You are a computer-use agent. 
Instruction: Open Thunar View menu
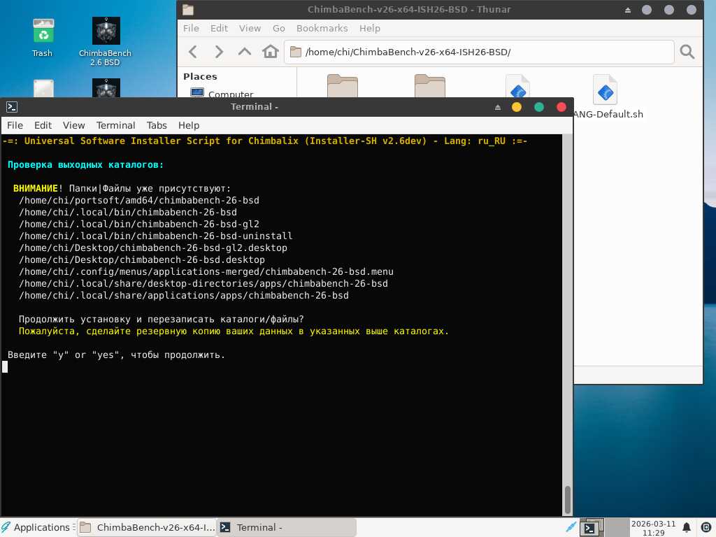click(x=250, y=28)
